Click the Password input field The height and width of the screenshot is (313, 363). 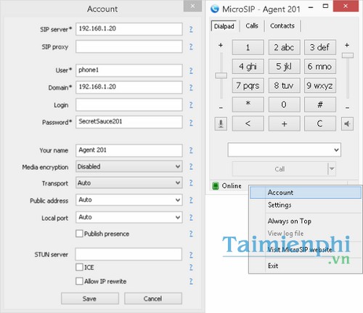pyautogui.click(x=129, y=122)
